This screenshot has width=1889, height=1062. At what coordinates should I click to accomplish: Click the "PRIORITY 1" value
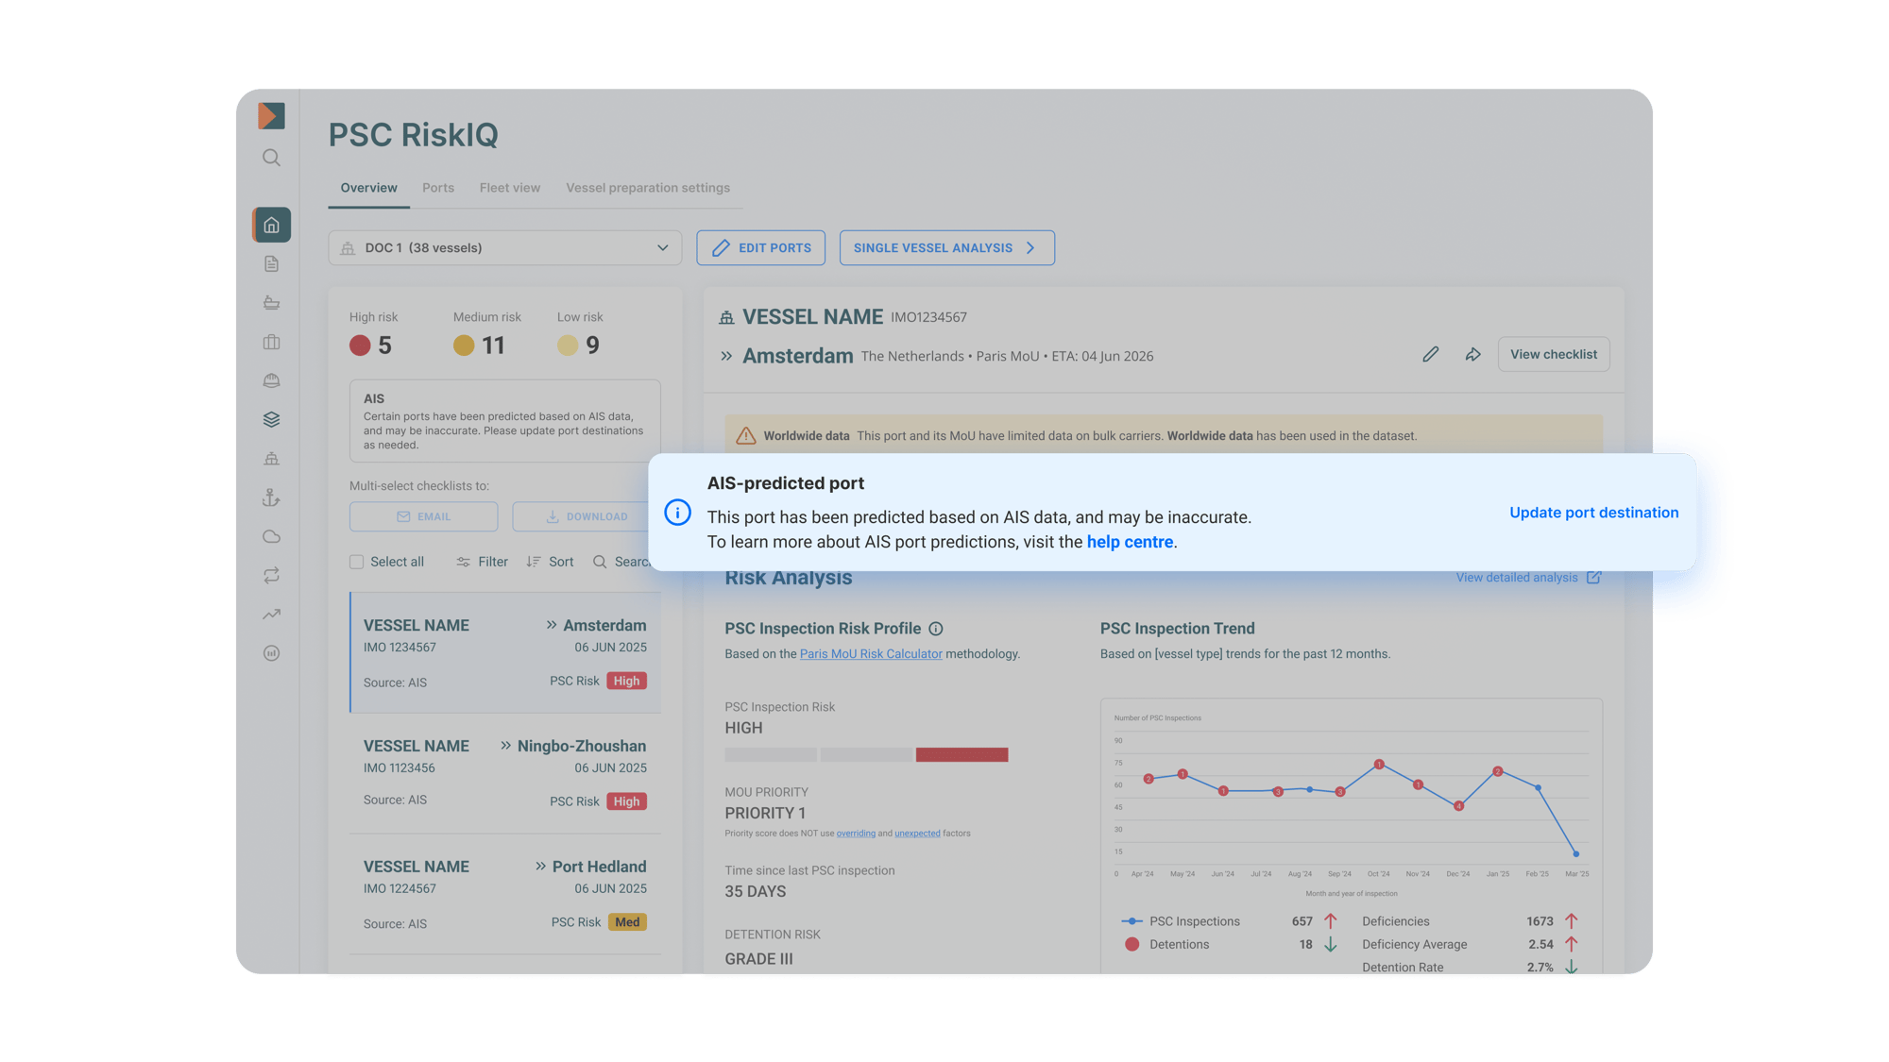click(x=765, y=813)
